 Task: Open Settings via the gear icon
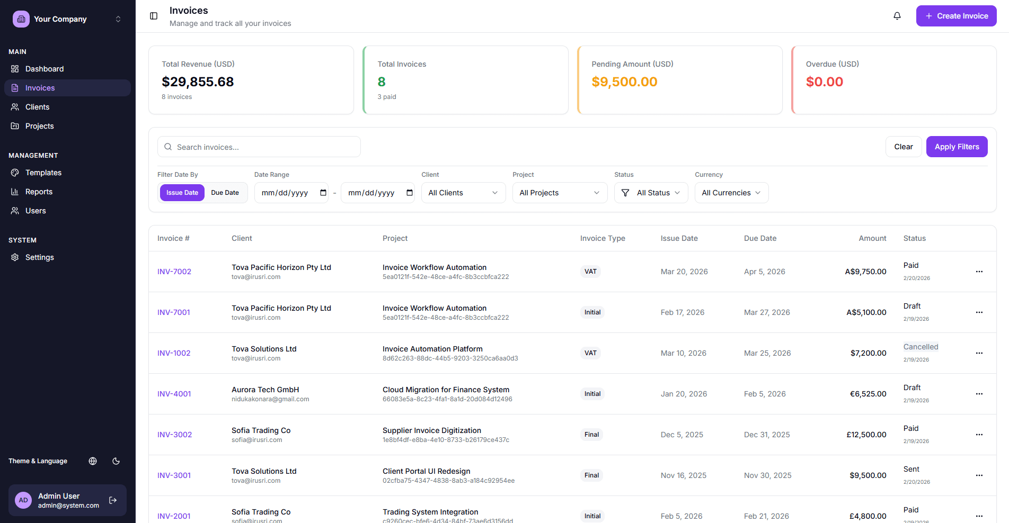pos(15,257)
